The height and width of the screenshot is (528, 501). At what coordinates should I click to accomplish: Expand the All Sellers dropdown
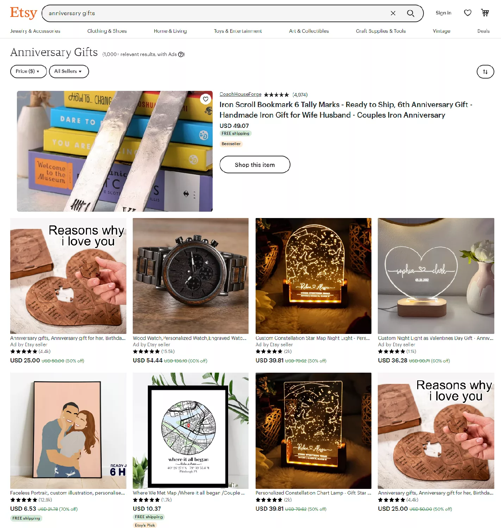(x=69, y=71)
